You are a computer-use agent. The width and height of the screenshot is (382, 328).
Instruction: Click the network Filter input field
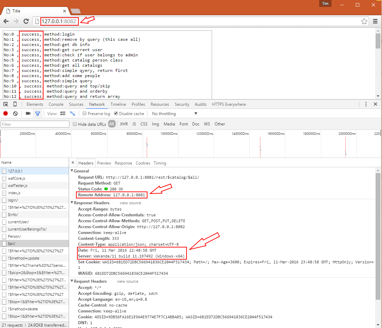coord(35,124)
